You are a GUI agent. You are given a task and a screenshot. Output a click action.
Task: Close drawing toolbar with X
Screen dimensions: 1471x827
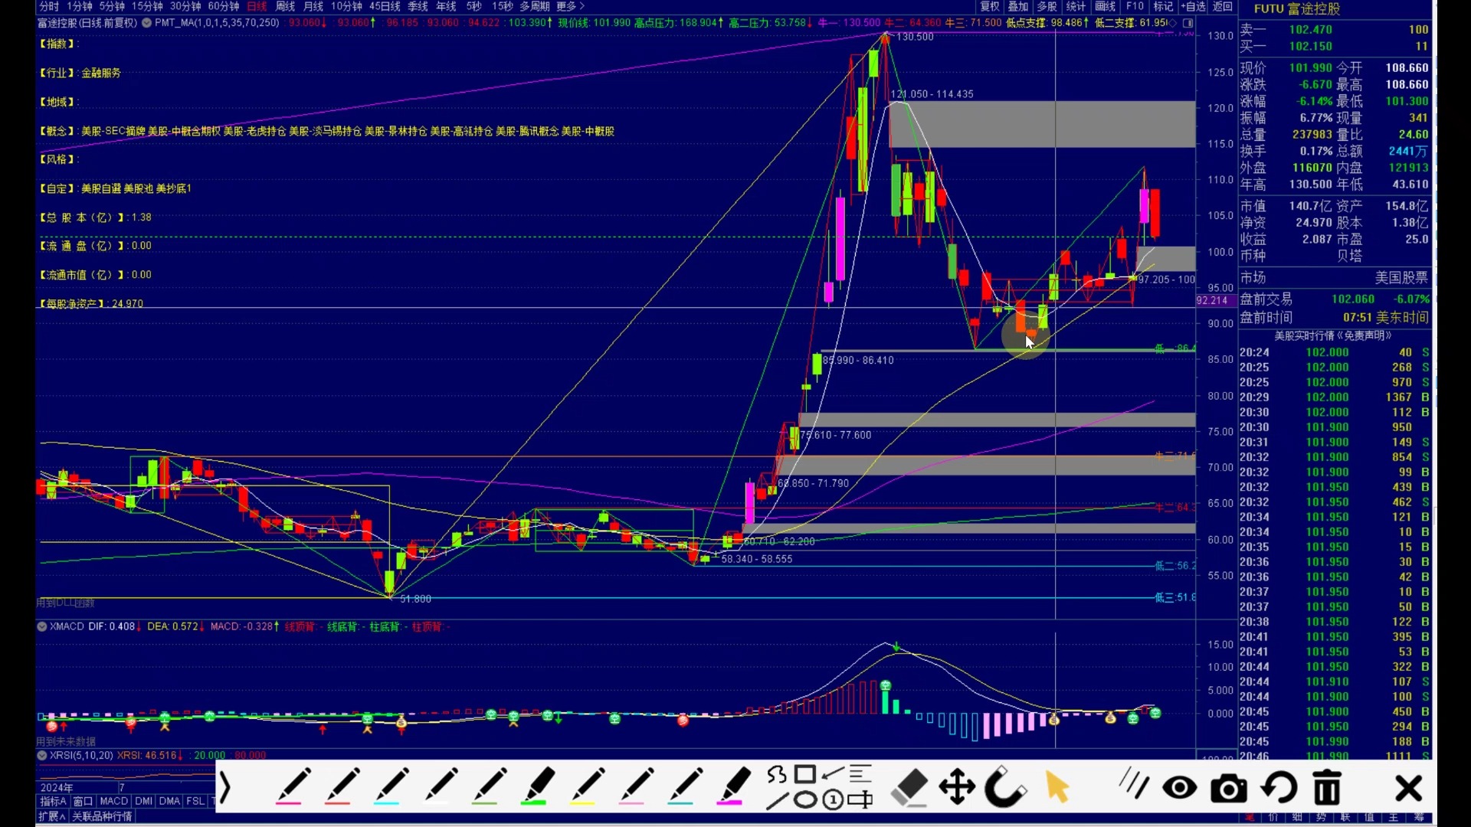[1408, 788]
